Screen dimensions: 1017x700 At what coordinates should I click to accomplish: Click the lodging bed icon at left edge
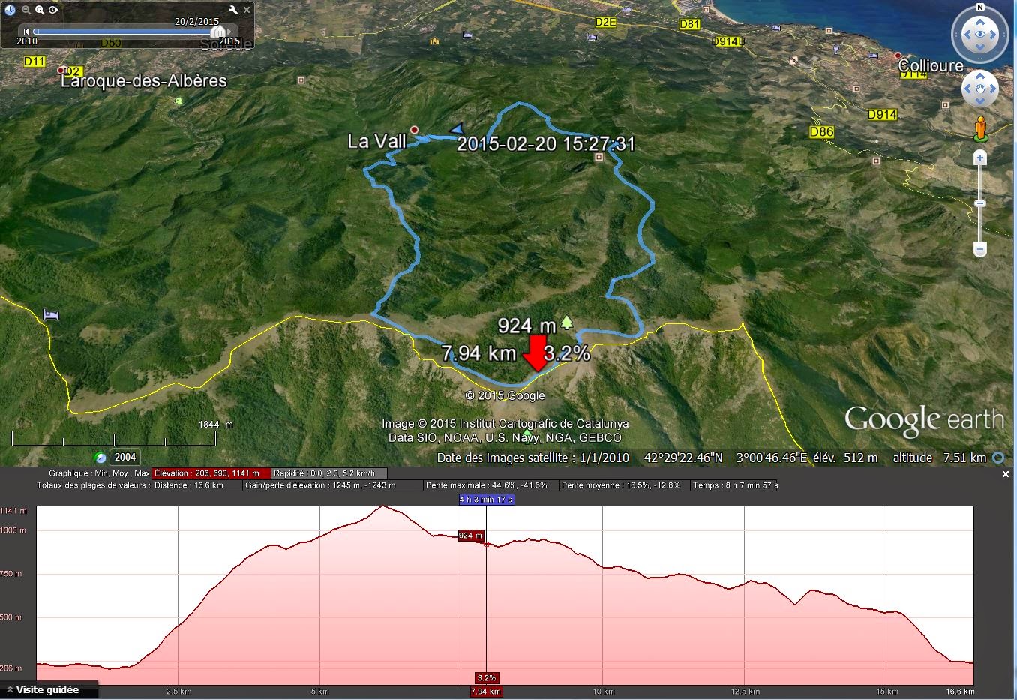pos(51,314)
